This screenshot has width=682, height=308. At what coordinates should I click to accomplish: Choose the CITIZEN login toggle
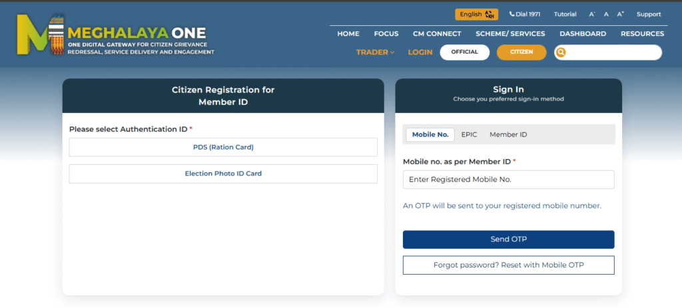coord(521,52)
